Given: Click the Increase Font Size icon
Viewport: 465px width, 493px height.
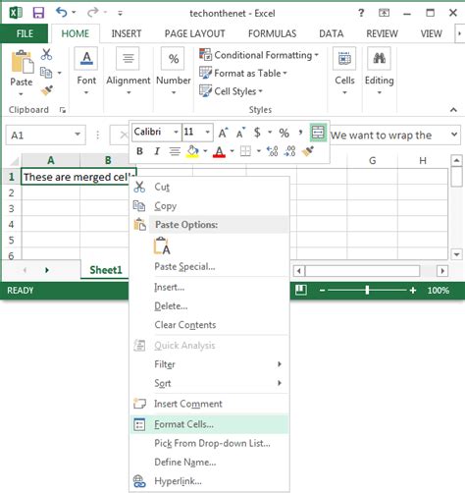Looking at the screenshot, I should click(223, 133).
